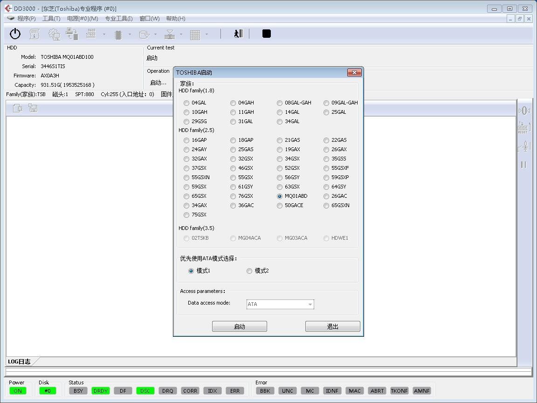Click the Disk #0 indicator
The width and height of the screenshot is (537, 403).
48,391
